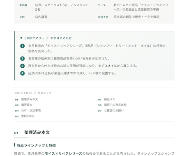Click participants value 店長、スタイリスト3名
Image resolution: width=189 pixels, height=156 pixels.
[x=62, y=7]
